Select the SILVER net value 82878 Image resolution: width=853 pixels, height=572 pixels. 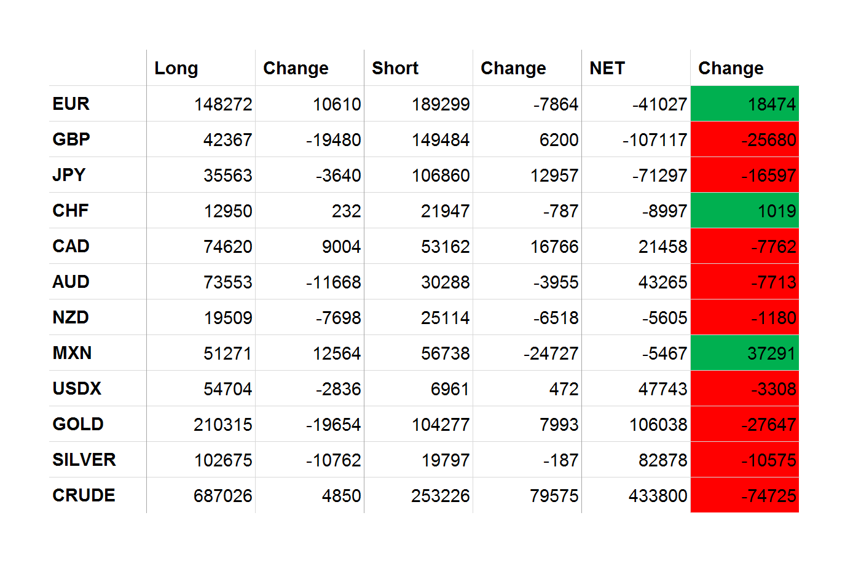(662, 460)
